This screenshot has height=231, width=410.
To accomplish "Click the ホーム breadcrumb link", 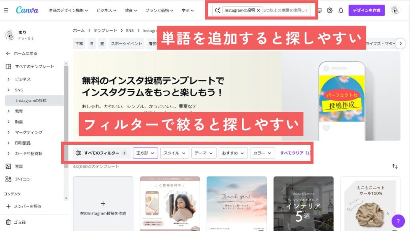I will 79,30.
